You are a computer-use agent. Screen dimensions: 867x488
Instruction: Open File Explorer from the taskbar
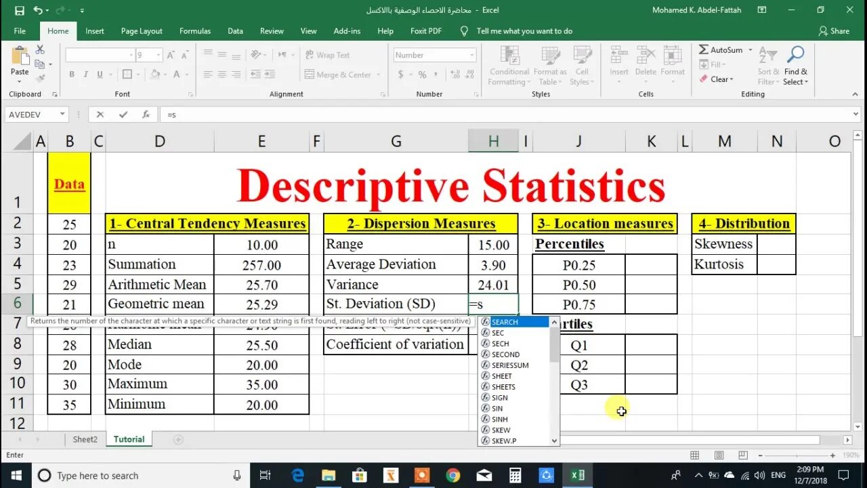329,475
